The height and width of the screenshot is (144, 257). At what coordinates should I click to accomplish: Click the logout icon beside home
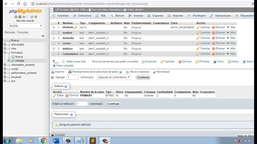point(20,17)
